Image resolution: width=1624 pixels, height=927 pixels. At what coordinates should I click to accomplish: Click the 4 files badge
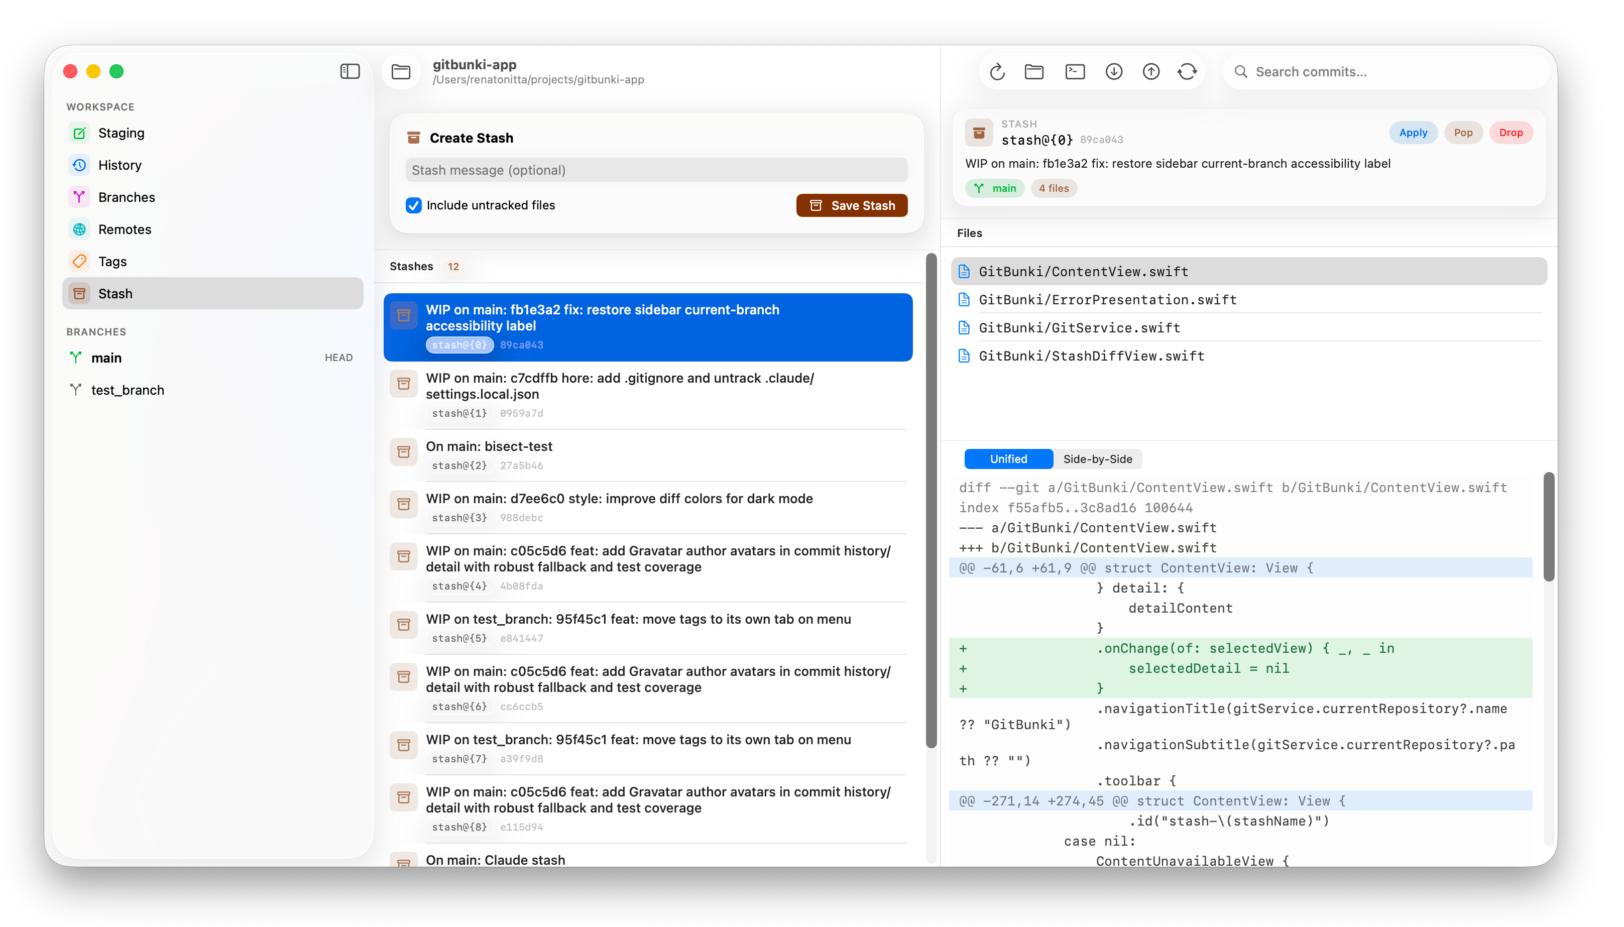pos(1054,188)
